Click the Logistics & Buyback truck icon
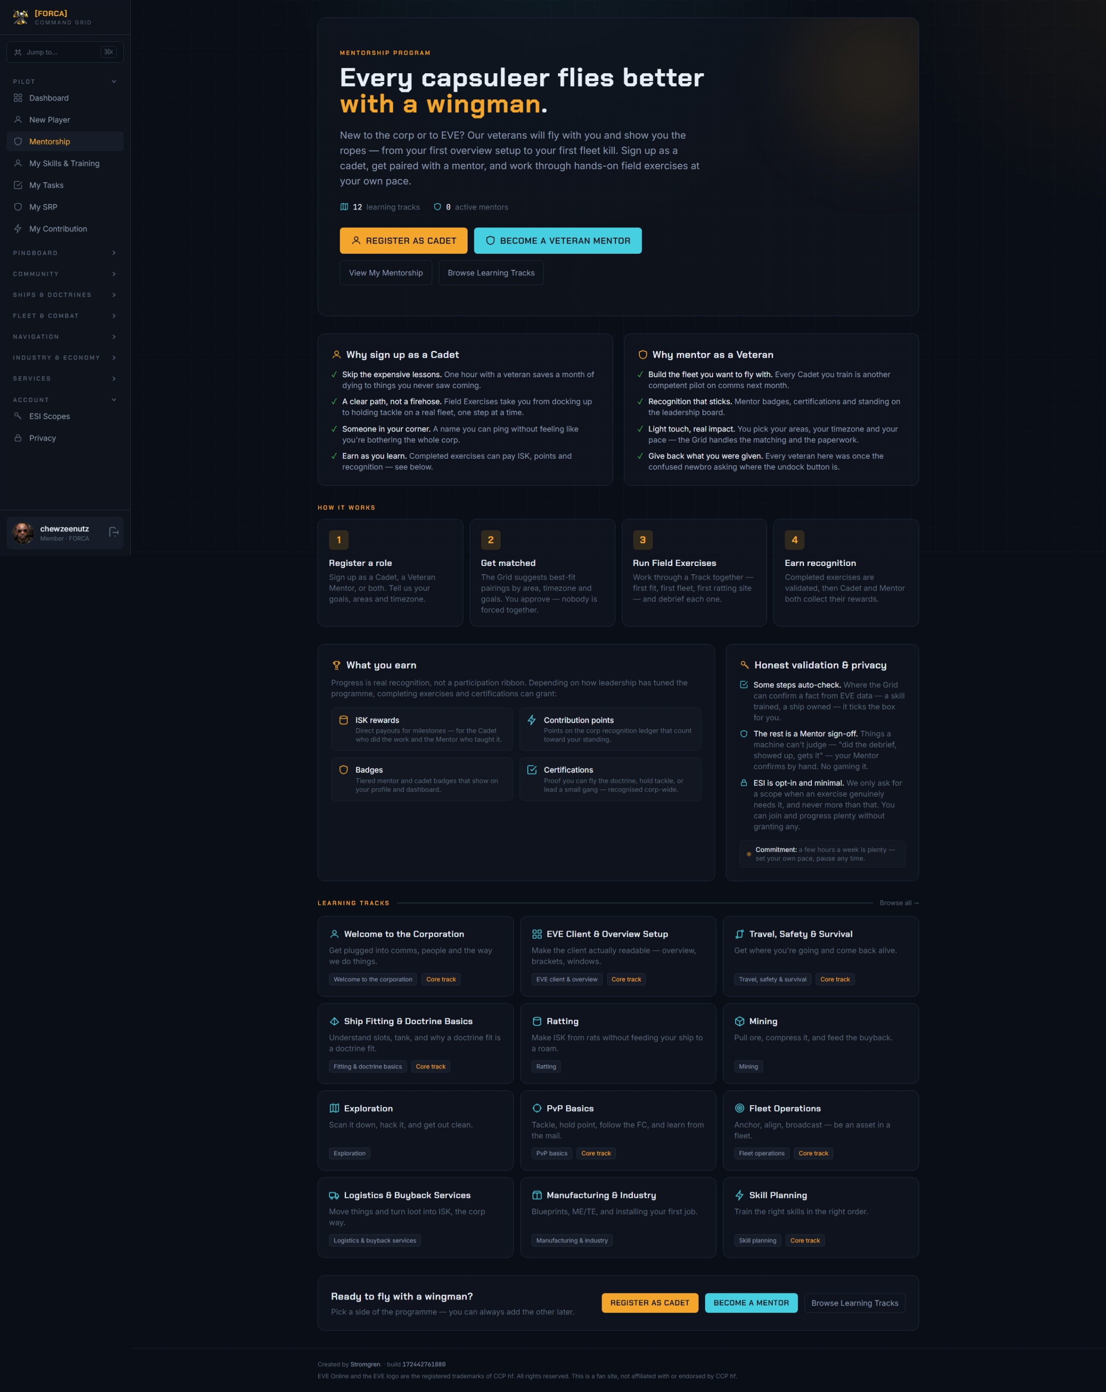The image size is (1106, 1392). (334, 1196)
